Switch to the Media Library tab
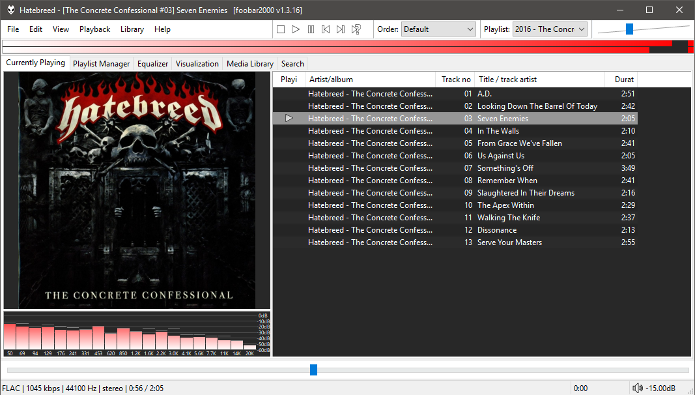The width and height of the screenshot is (695, 395). tap(250, 64)
